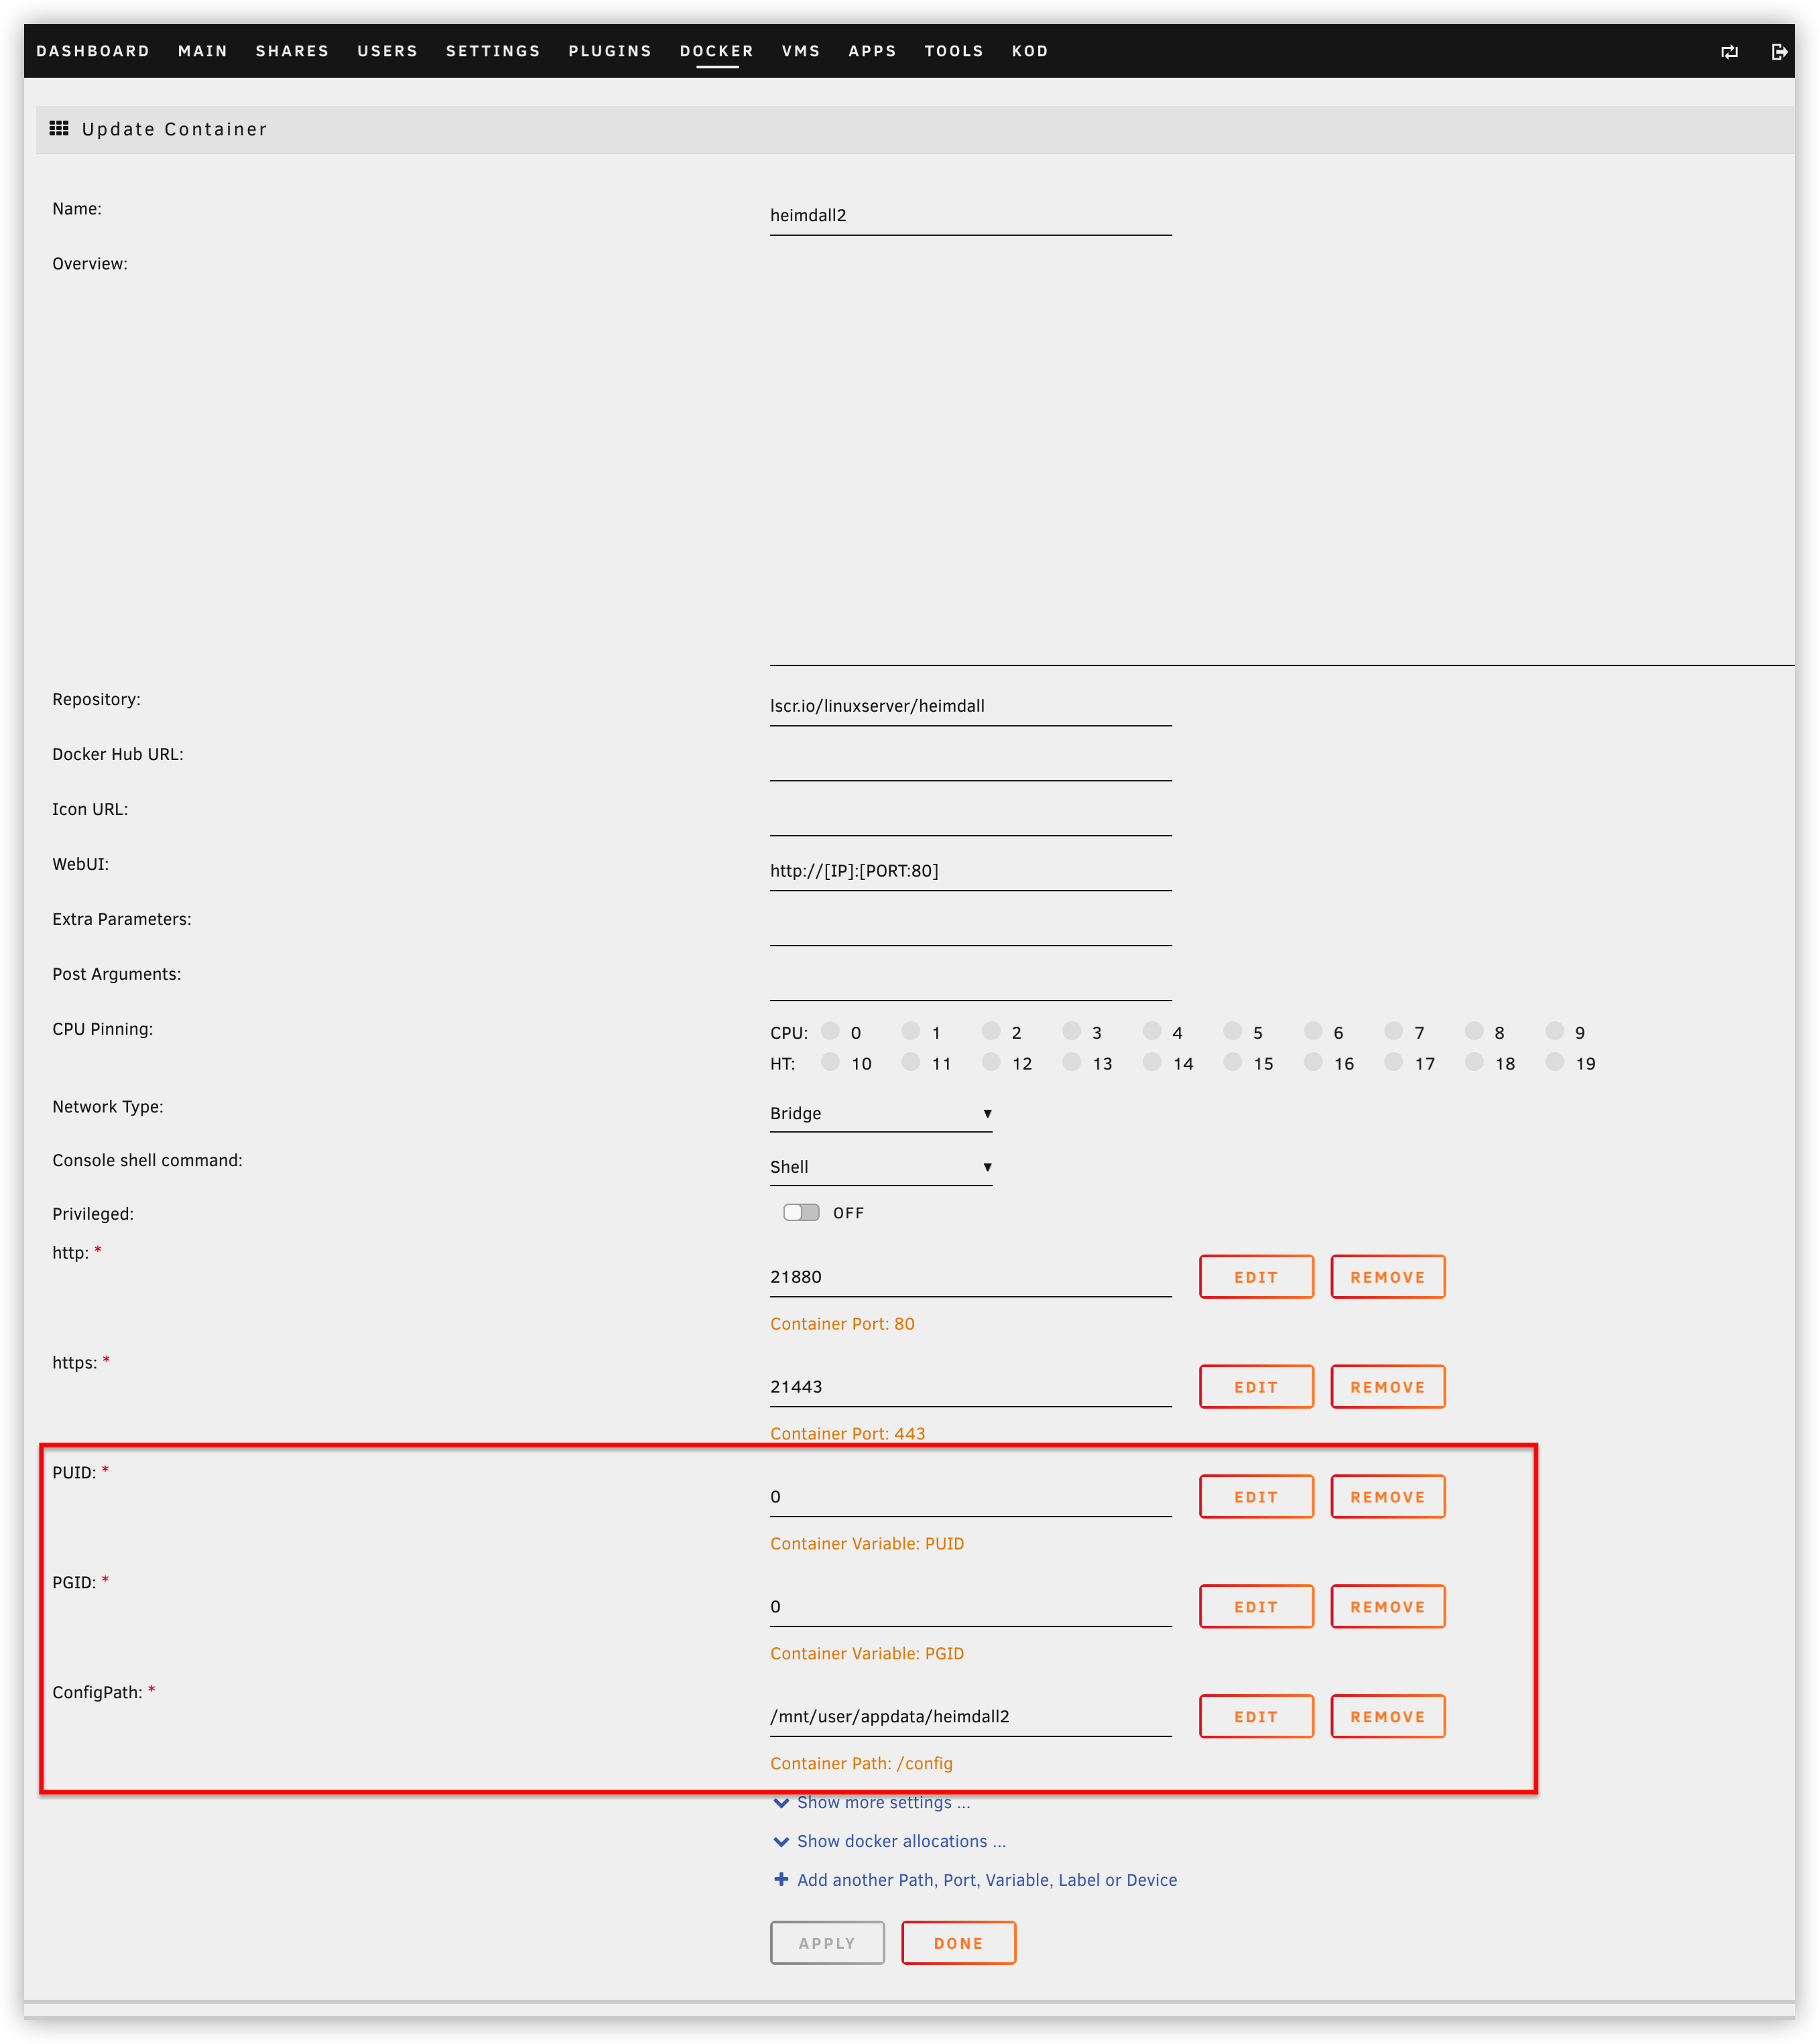The width and height of the screenshot is (1819, 2044).
Task: Click the refresh arrows icon in top bar
Action: tap(1729, 51)
